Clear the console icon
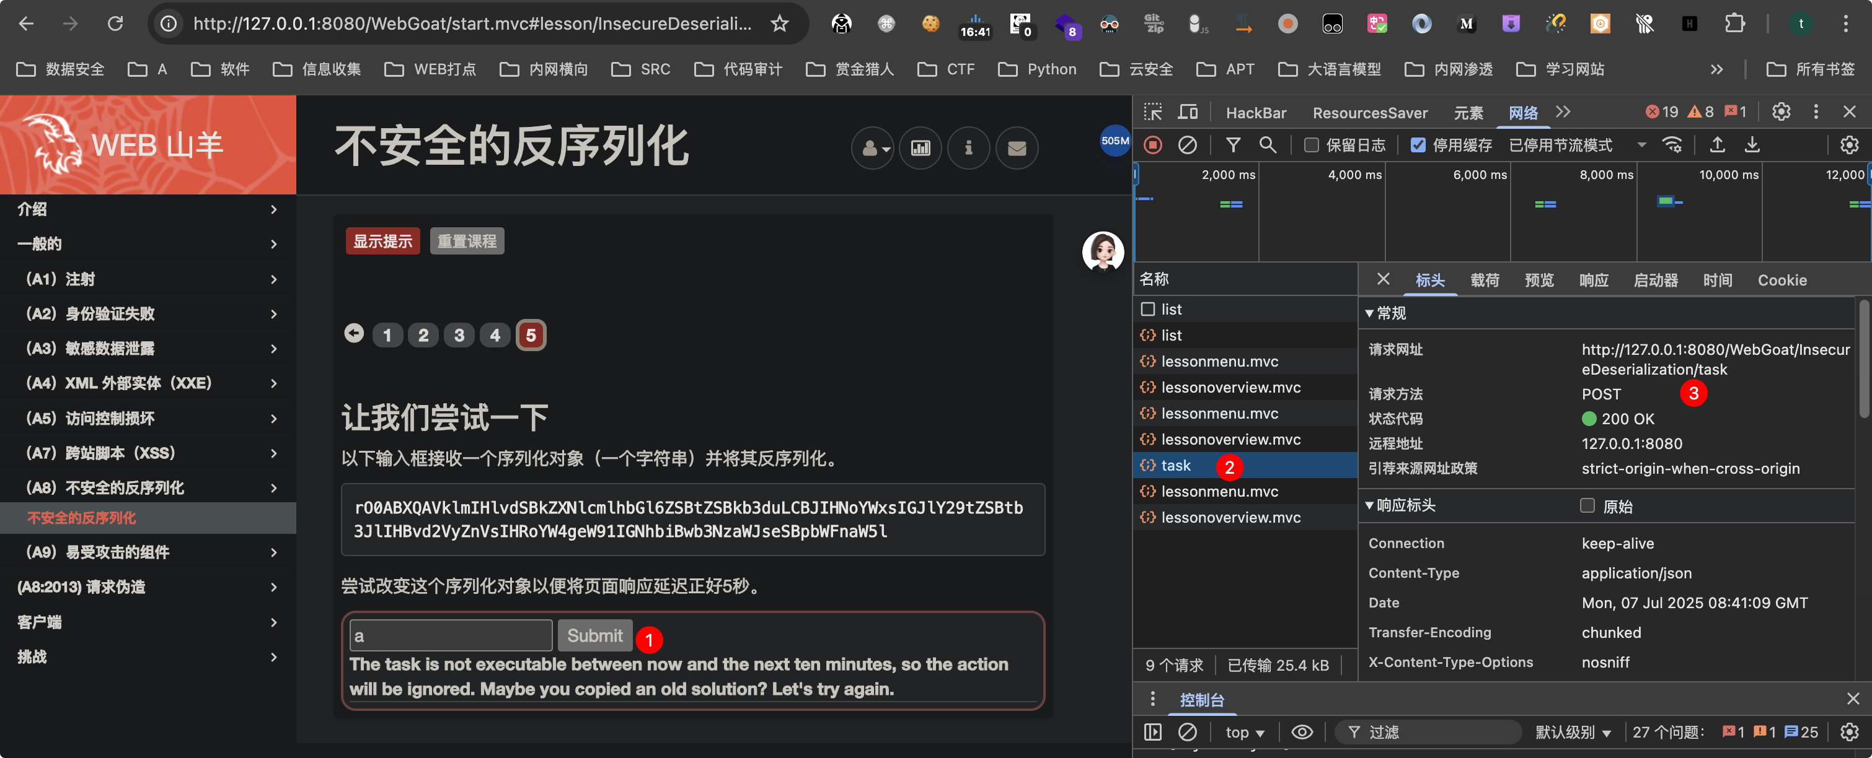1872x758 pixels. pos(1188,732)
